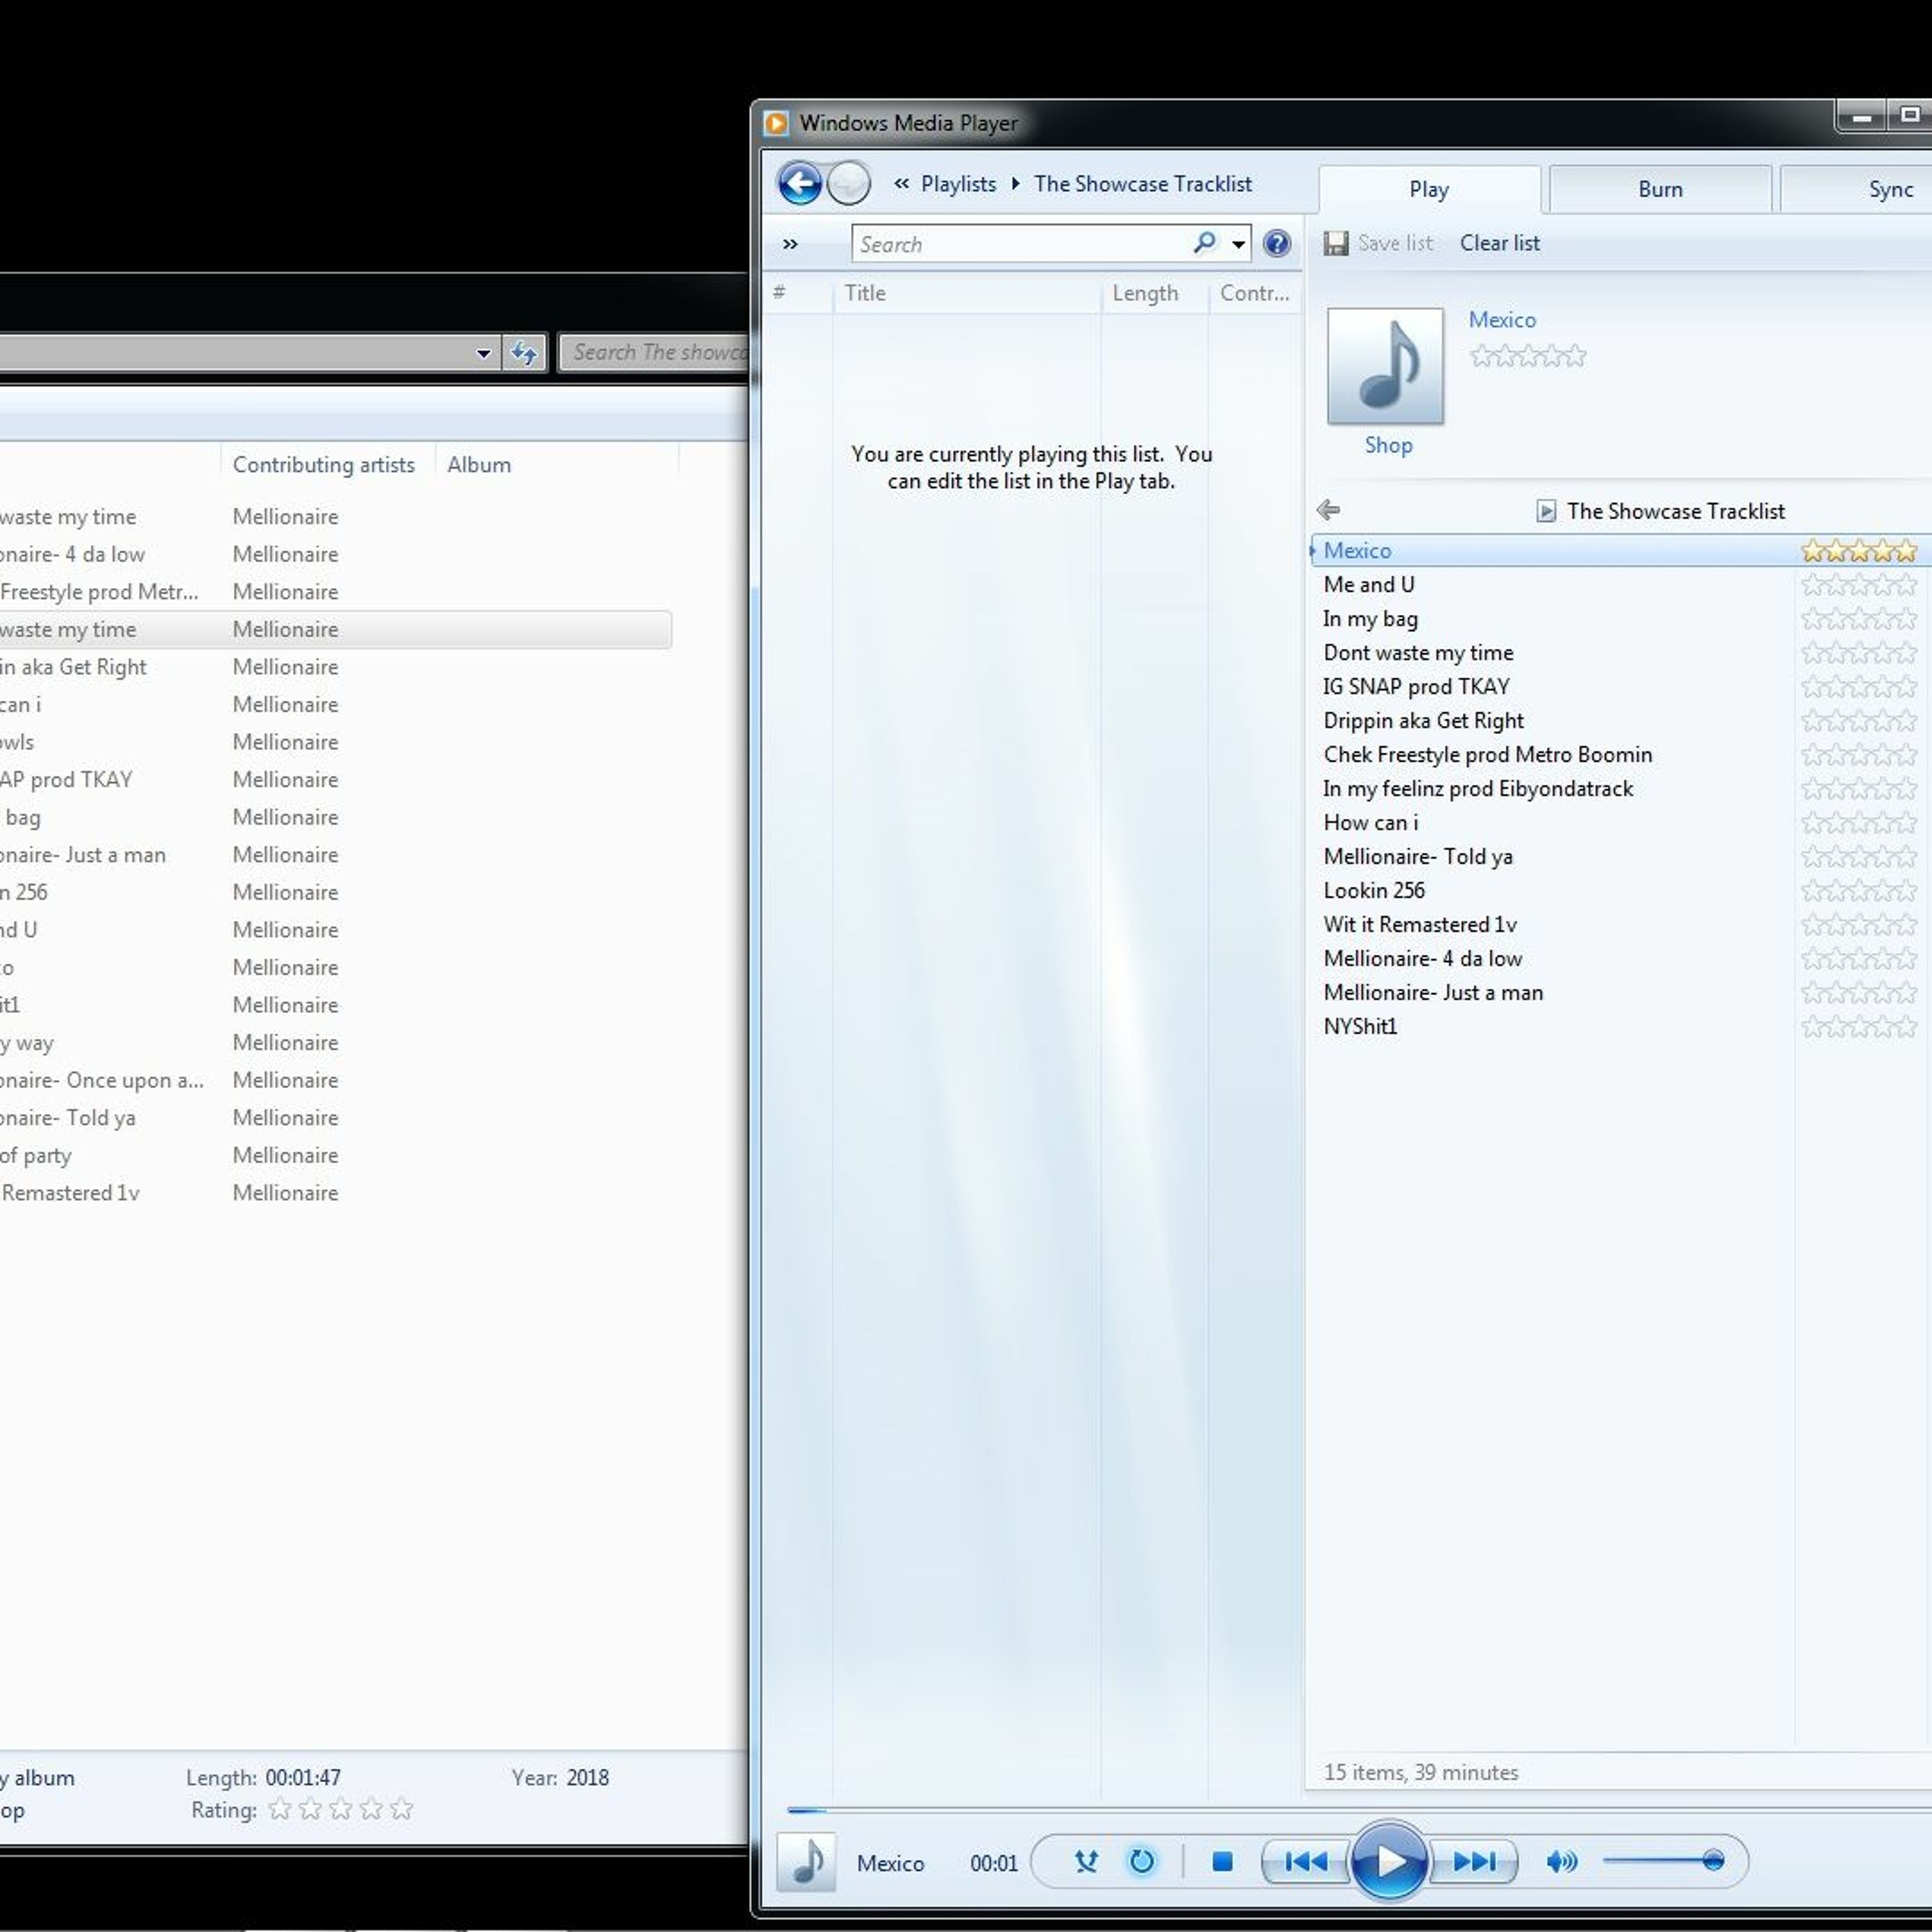The image size is (1932, 1932).
Task: Skip to the next track
Action: pyautogui.click(x=1474, y=1861)
